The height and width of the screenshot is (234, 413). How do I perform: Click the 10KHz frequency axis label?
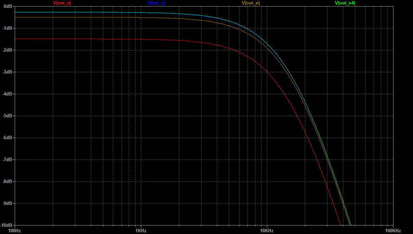coord(267,231)
